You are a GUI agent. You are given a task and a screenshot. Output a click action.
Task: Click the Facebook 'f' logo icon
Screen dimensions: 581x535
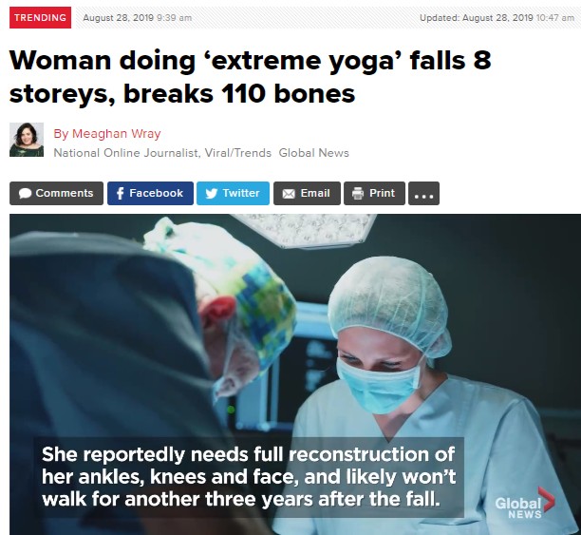tap(120, 193)
